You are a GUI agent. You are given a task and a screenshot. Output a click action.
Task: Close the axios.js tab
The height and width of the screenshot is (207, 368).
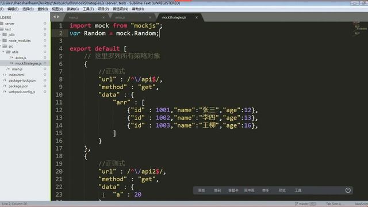point(150,17)
